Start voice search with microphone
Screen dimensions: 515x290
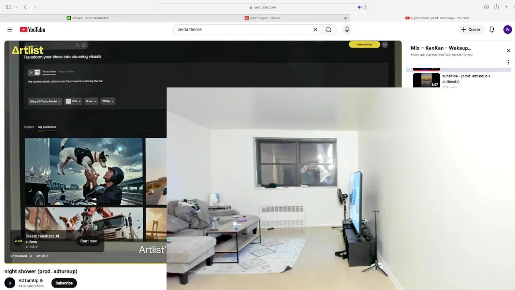[x=347, y=29]
